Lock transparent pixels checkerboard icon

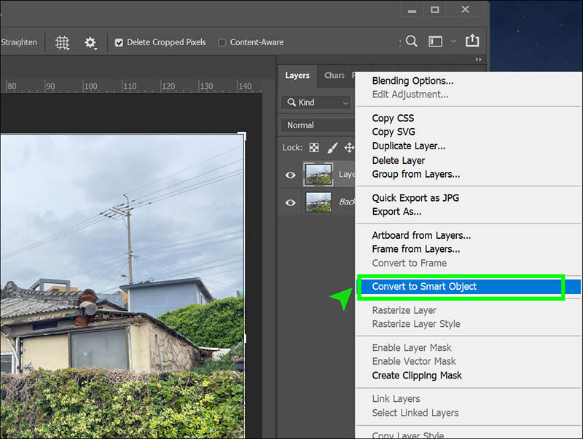coord(314,148)
